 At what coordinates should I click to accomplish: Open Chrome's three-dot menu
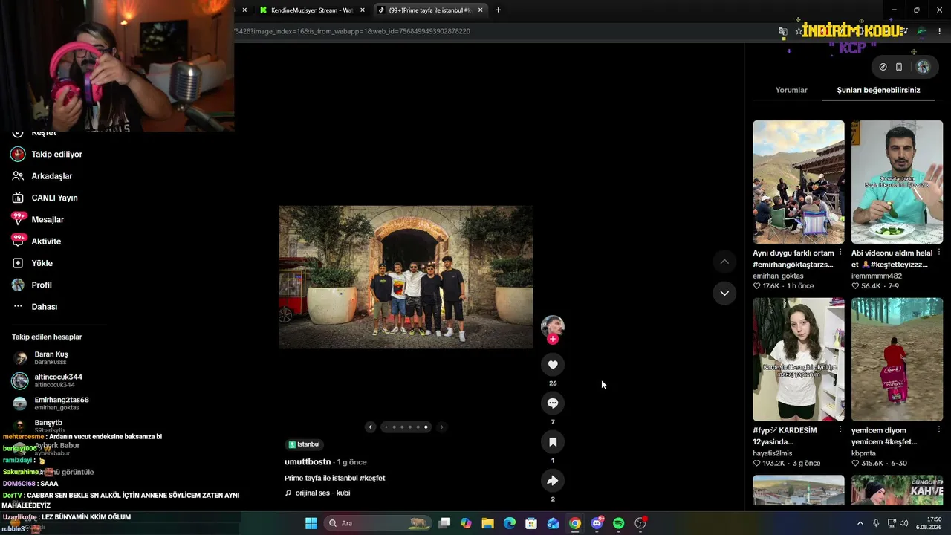point(940,31)
